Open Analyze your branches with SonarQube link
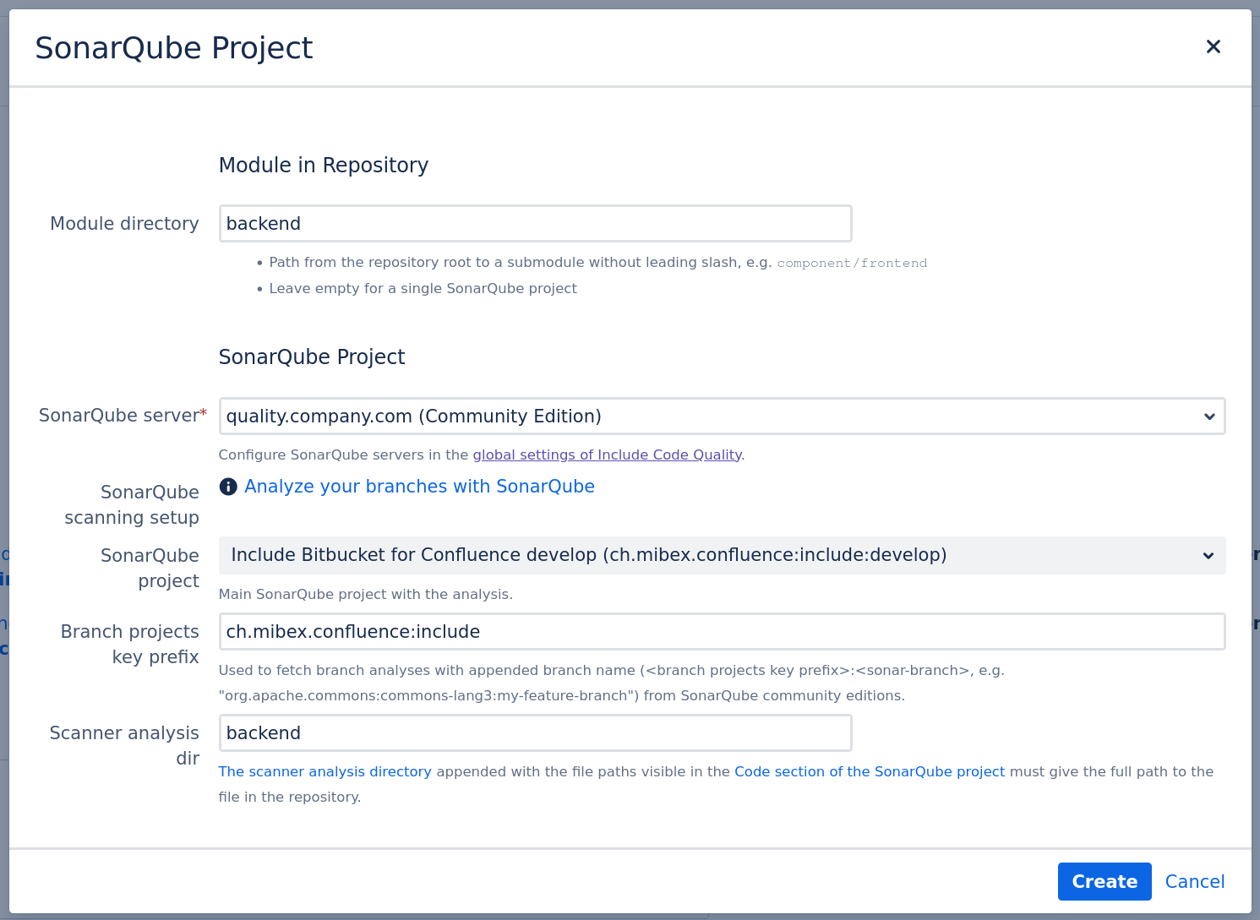 (x=419, y=487)
